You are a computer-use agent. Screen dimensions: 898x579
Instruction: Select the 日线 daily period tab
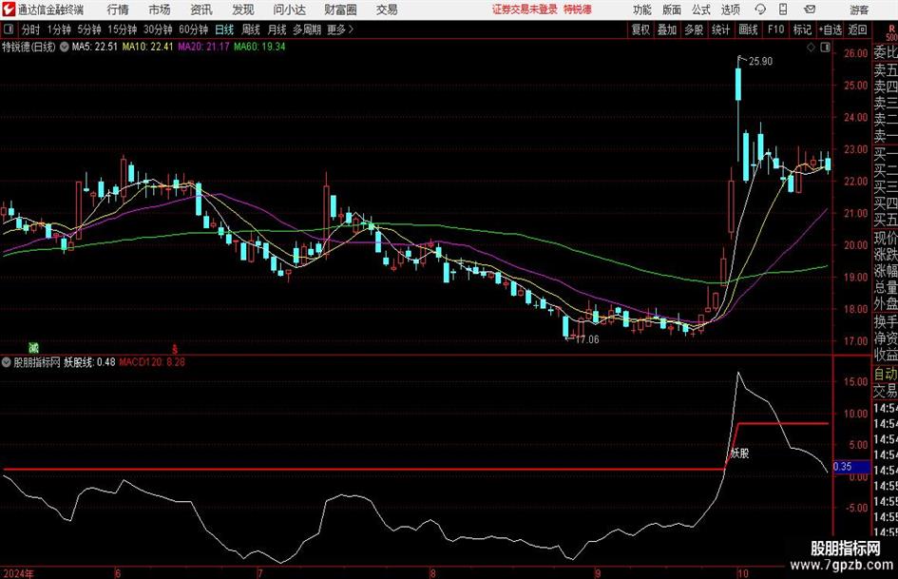pyautogui.click(x=224, y=29)
